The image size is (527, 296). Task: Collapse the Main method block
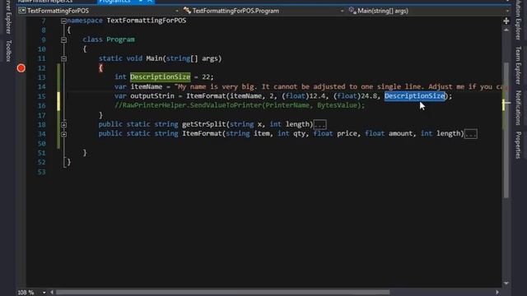[63, 58]
